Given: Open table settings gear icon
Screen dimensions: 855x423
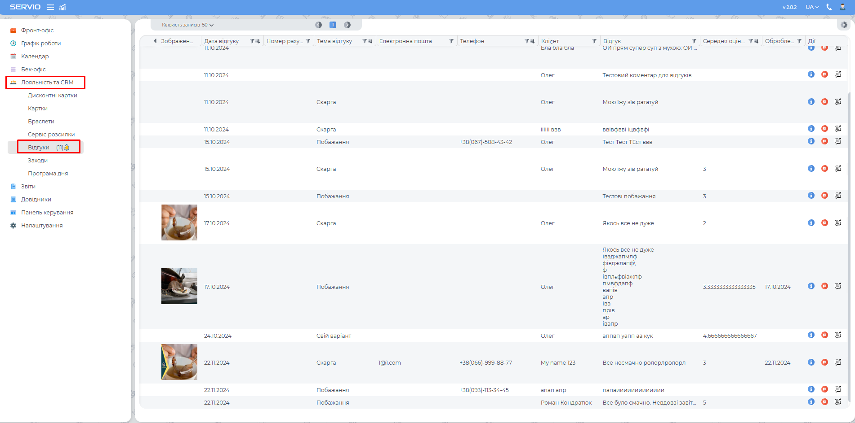Looking at the screenshot, I should 844,25.
